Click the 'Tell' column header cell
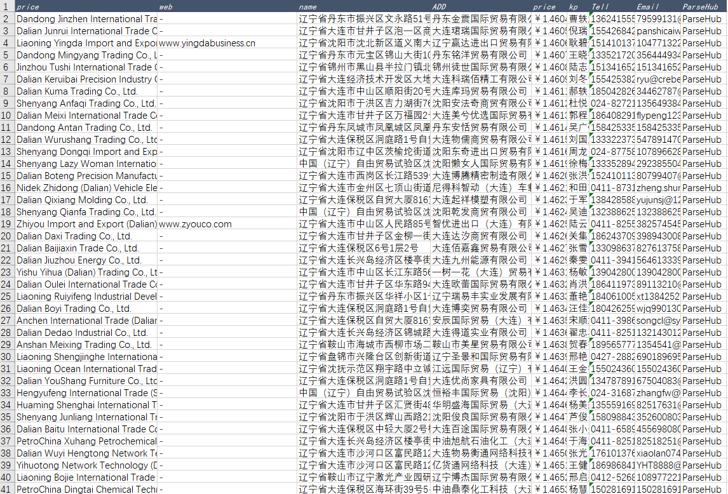 [x=612, y=6]
